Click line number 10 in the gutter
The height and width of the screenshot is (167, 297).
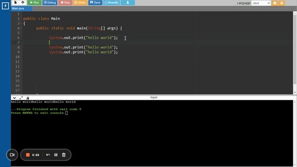click(18, 57)
